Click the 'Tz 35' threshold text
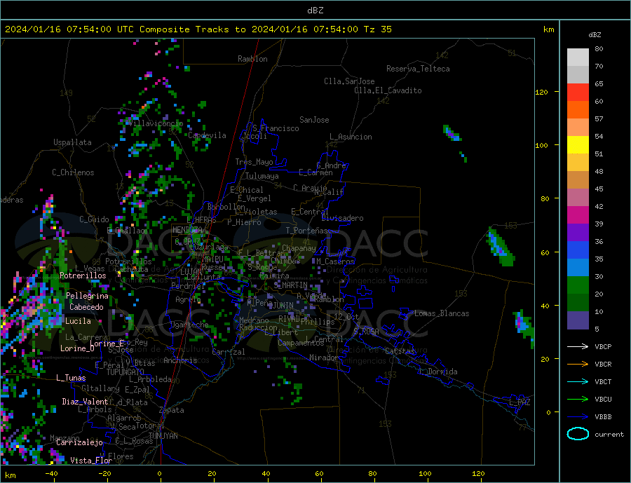The width and height of the screenshot is (631, 483). 377,29
